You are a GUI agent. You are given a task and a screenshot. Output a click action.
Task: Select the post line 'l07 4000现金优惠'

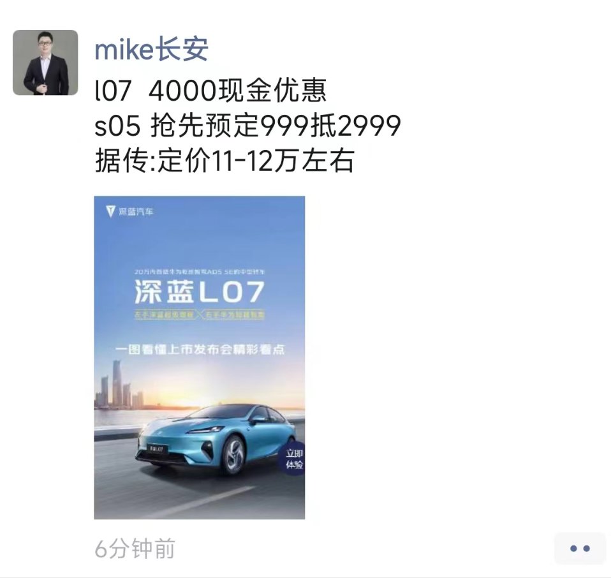(x=210, y=91)
